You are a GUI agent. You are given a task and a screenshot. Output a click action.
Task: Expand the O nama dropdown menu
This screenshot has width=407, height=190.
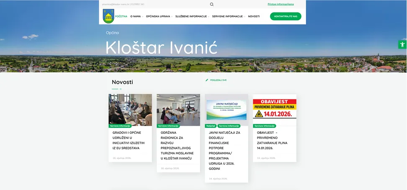point(136,16)
